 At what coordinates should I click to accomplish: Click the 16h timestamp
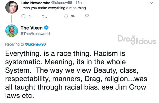pyautogui.click(x=79, y=3)
